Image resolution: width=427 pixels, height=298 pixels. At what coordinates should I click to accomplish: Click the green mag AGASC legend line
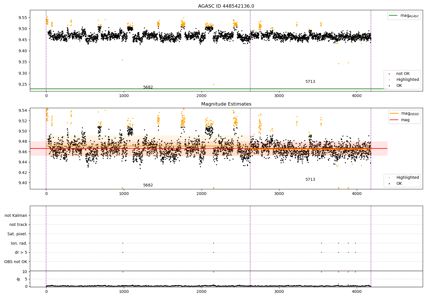tap(393, 16)
